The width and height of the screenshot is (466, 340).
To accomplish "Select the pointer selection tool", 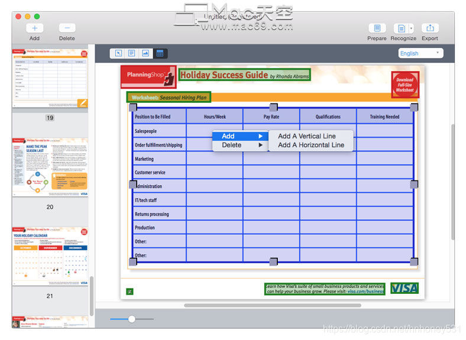I will (118, 53).
